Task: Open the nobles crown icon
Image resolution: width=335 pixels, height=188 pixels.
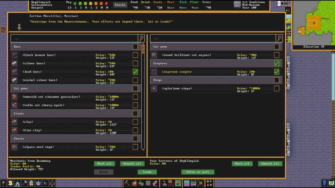Action: click(38, 183)
